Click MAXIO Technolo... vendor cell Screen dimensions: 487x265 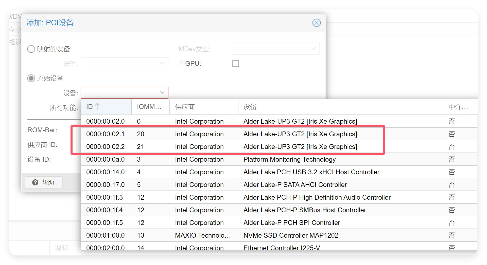(203, 235)
